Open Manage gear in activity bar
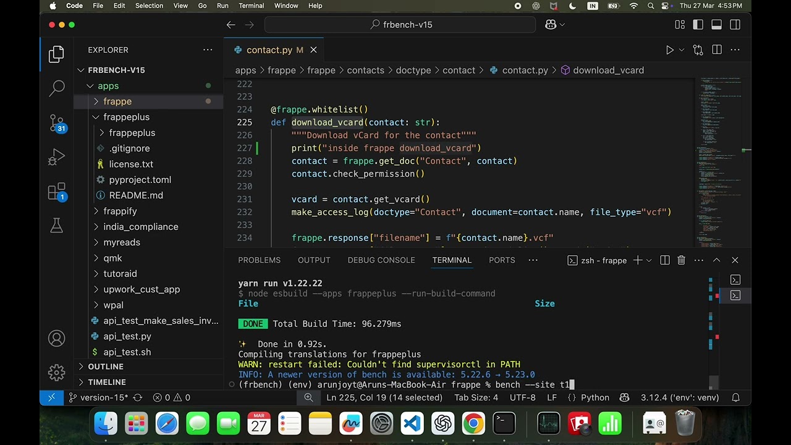Image resolution: width=791 pixels, height=445 pixels. tap(56, 373)
